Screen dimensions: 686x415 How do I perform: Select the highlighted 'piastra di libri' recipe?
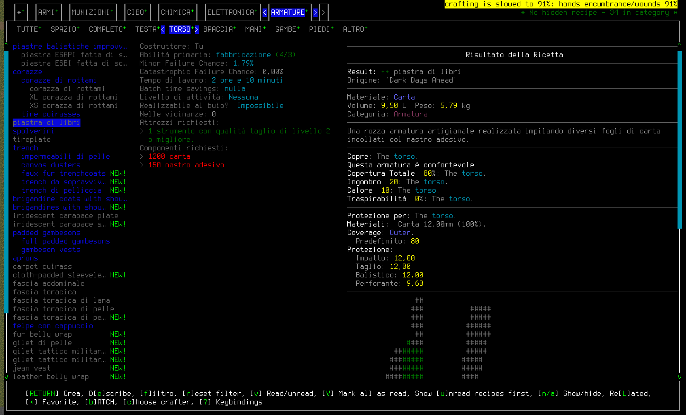47,122
